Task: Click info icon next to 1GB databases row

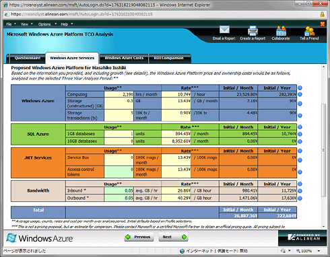Action: point(300,134)
